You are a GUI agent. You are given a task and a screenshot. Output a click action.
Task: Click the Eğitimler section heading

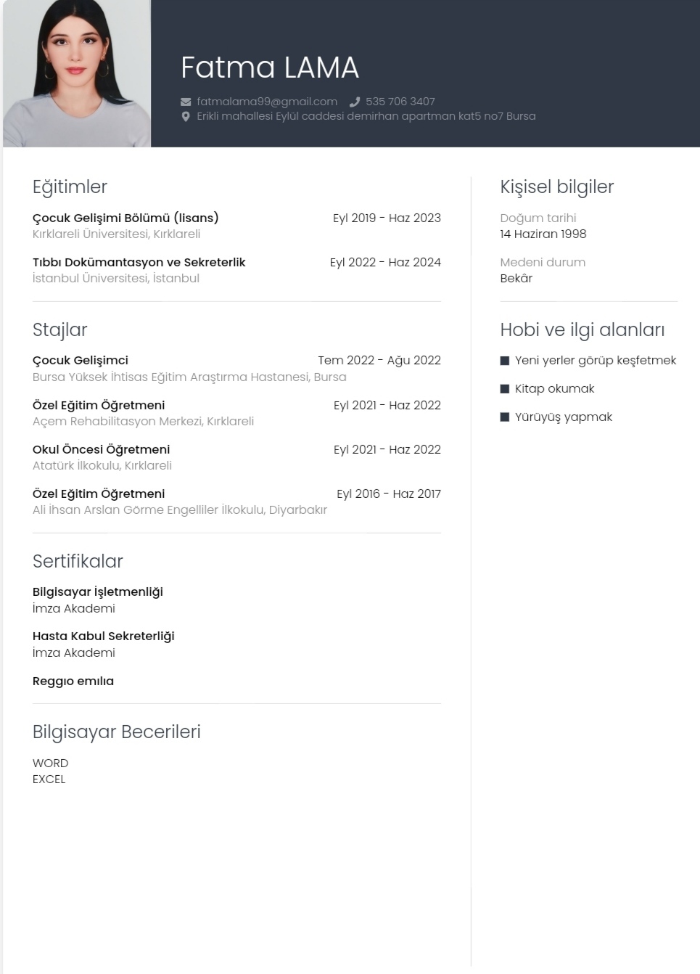[70, 187]
